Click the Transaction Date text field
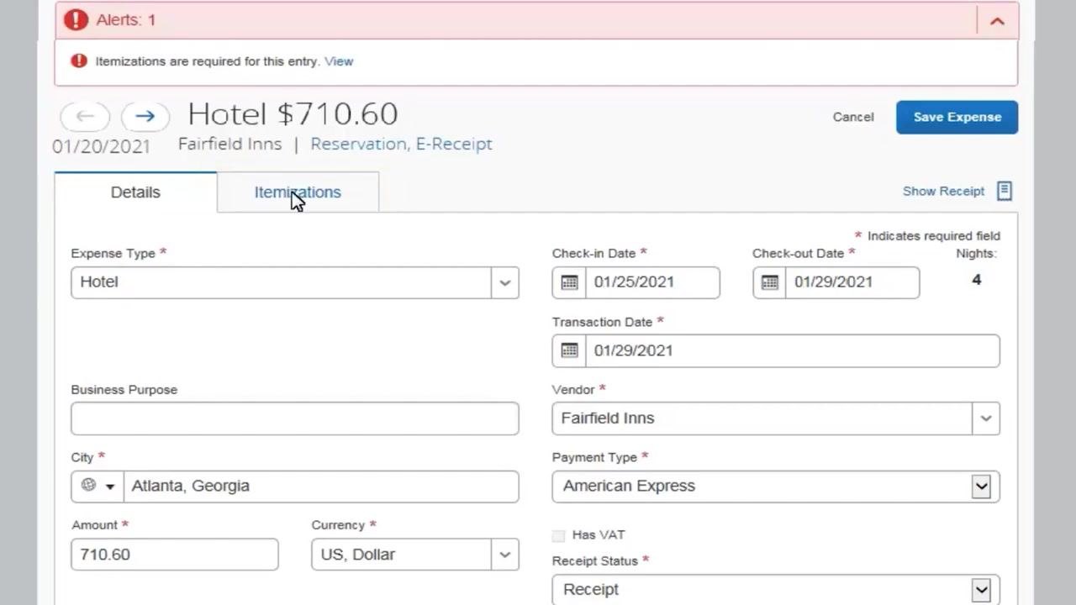Viewport: 1076px width, 605px height. [793, 350]
